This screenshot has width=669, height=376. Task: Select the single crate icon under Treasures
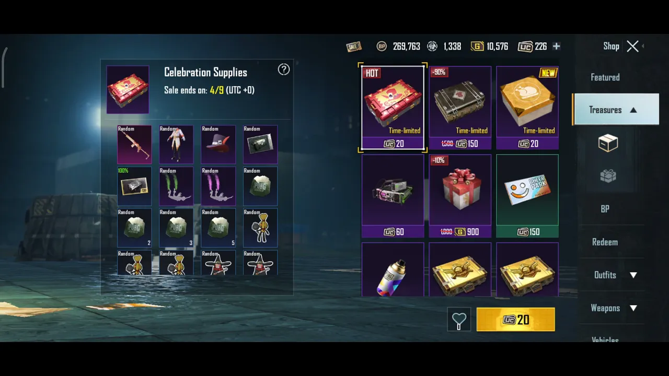tap(608, 143)
